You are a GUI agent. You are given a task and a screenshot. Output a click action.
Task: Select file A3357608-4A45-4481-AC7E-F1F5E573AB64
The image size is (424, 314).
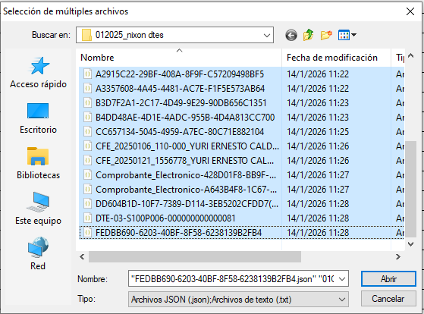[180, 89]
